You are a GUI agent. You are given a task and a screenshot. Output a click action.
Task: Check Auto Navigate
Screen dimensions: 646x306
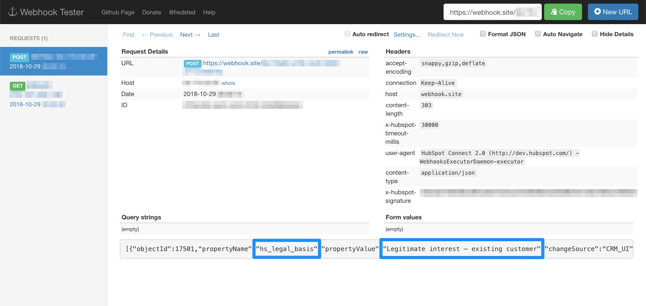(x=538, y=34)
